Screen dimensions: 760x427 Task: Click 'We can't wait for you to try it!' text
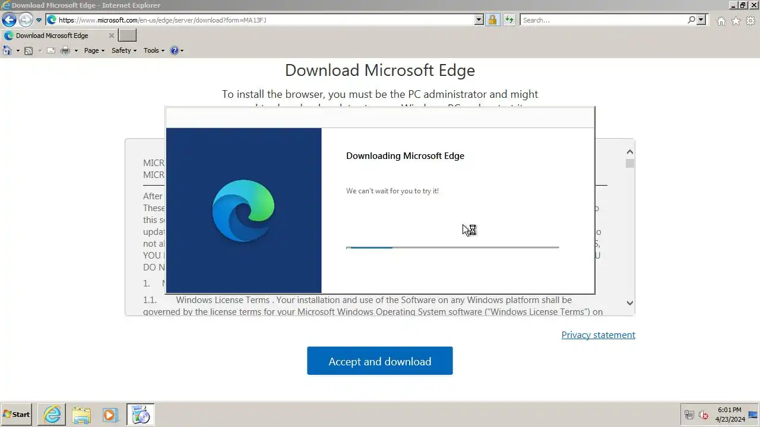coord(392,191)
